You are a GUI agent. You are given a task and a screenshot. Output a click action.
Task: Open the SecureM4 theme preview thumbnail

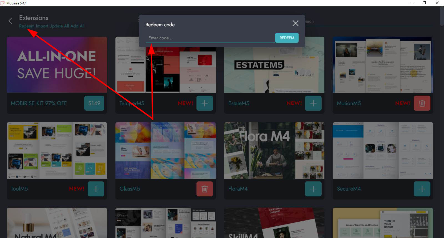[x=383, y=150]
